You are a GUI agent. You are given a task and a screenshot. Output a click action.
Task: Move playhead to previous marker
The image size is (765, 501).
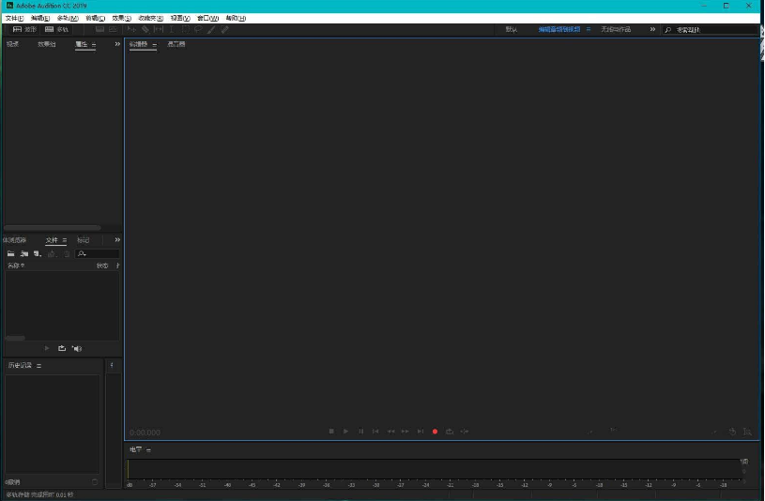tap(375, 432)
